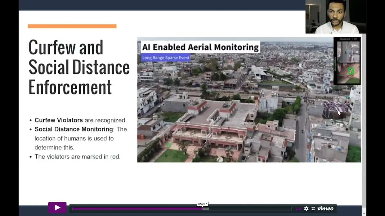Open the video settings gear

coord(306,208)
